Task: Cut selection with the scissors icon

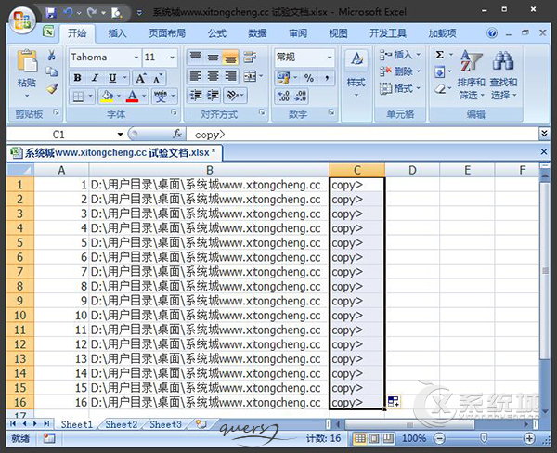Action: (52, 55)
